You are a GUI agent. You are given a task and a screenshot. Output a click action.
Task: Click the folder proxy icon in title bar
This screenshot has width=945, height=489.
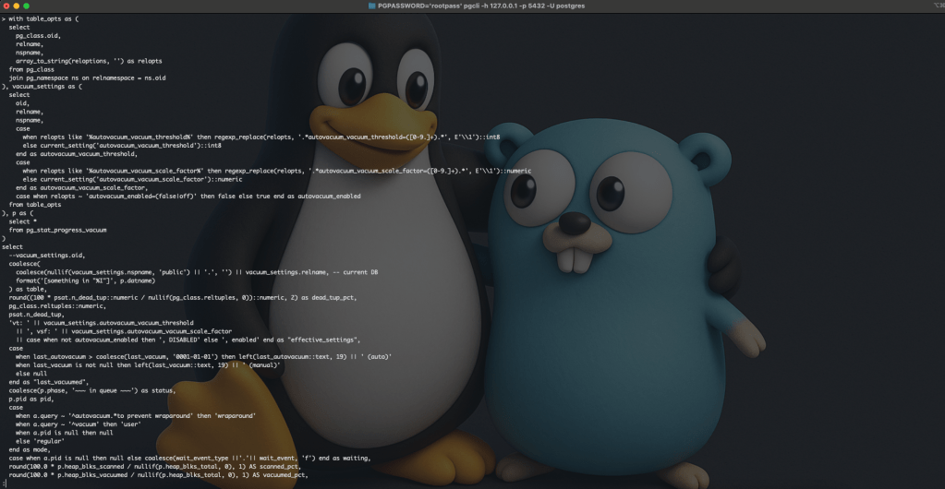coord(371,6)
